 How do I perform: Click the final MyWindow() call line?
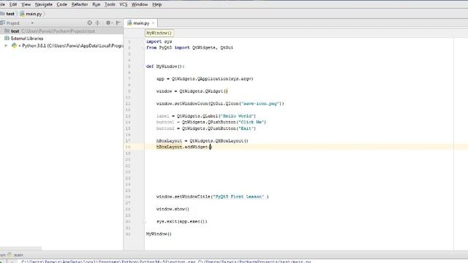click(159, 234)
